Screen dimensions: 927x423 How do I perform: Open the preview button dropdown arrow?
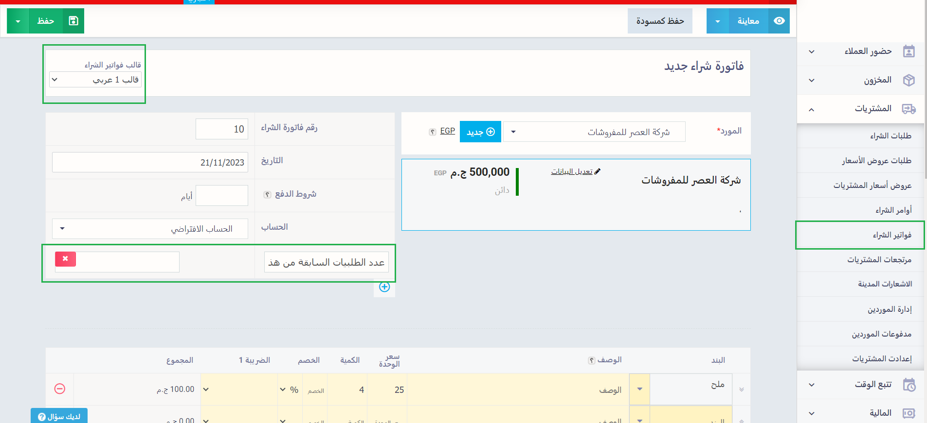[718, 21]
